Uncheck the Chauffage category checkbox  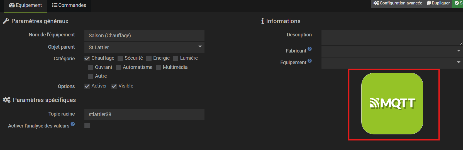87,58
